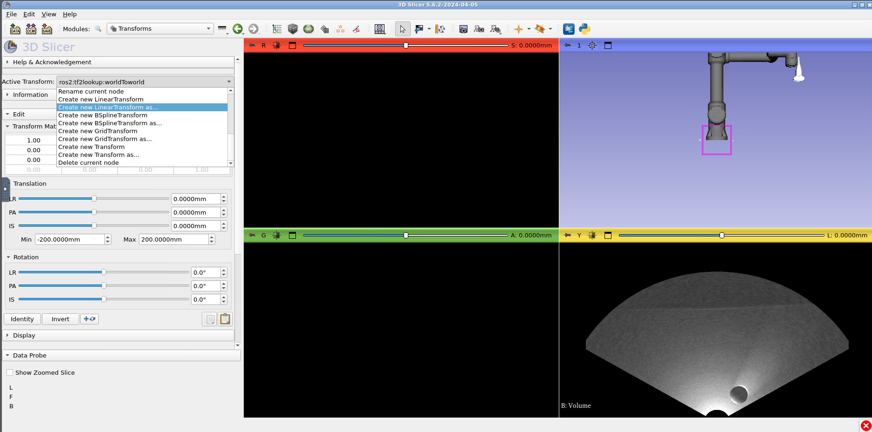Select 'Create new Transform' entry
This screenshot has width=872, height=432.
pyautogui.click(x=142, y=147)
